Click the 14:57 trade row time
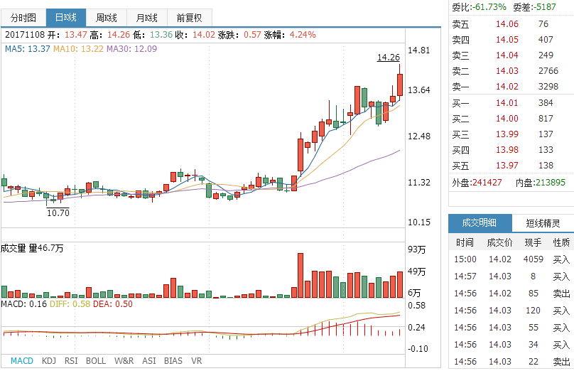Viewport: 574px width, 371px height. pyautogui.click(x=465, y=276)
